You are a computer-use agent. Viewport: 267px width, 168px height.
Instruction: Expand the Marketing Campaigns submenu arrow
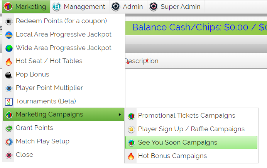click(120, 115)
